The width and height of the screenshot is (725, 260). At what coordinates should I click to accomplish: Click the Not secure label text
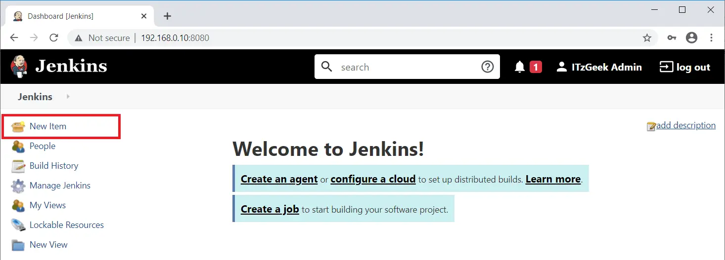click(109, 38)
